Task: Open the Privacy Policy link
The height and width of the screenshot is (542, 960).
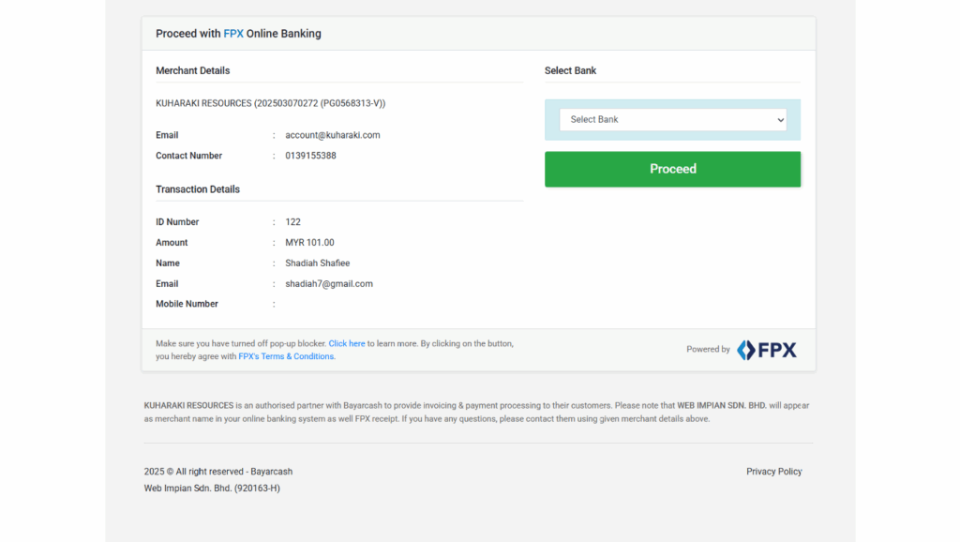Action: point(773,472)
